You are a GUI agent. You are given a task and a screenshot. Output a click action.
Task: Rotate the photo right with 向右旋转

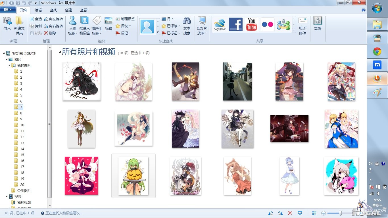(x=53, y=26)
